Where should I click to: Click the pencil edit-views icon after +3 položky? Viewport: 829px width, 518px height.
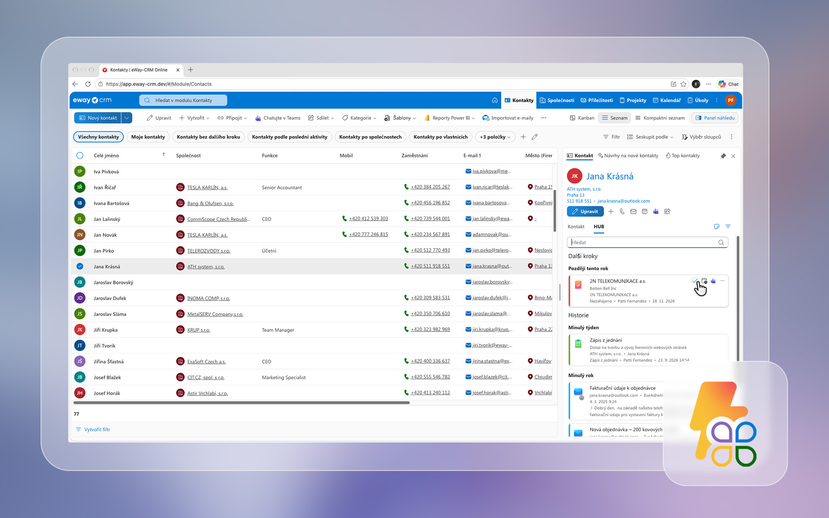[535, 137]
